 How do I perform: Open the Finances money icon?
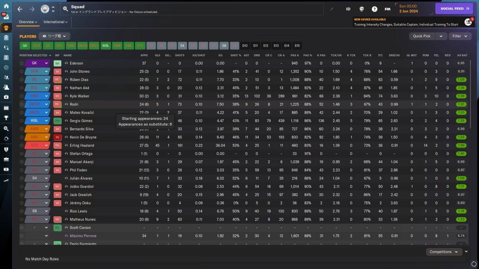coord(6,169)
